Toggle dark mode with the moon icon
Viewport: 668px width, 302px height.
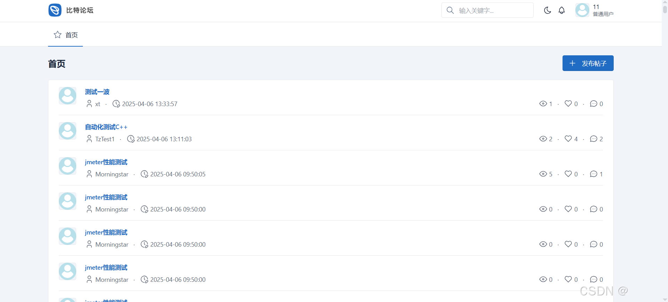click(x=548, y=10)
